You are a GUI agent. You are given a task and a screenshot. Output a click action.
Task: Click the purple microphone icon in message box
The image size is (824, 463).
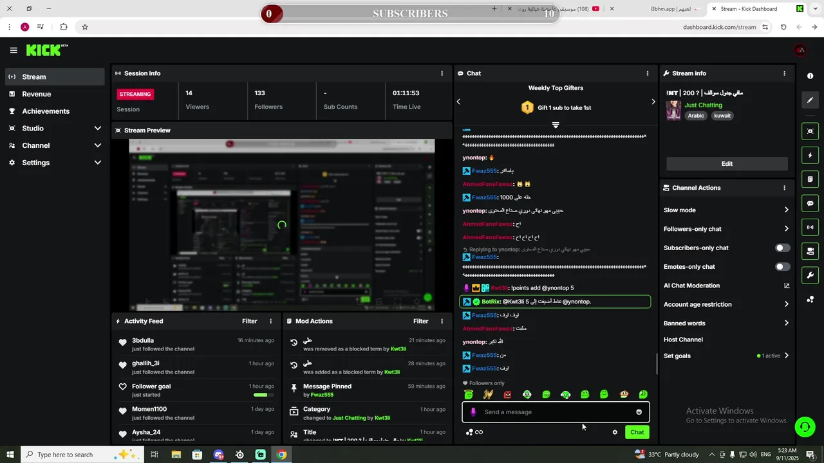coord(473,412)
